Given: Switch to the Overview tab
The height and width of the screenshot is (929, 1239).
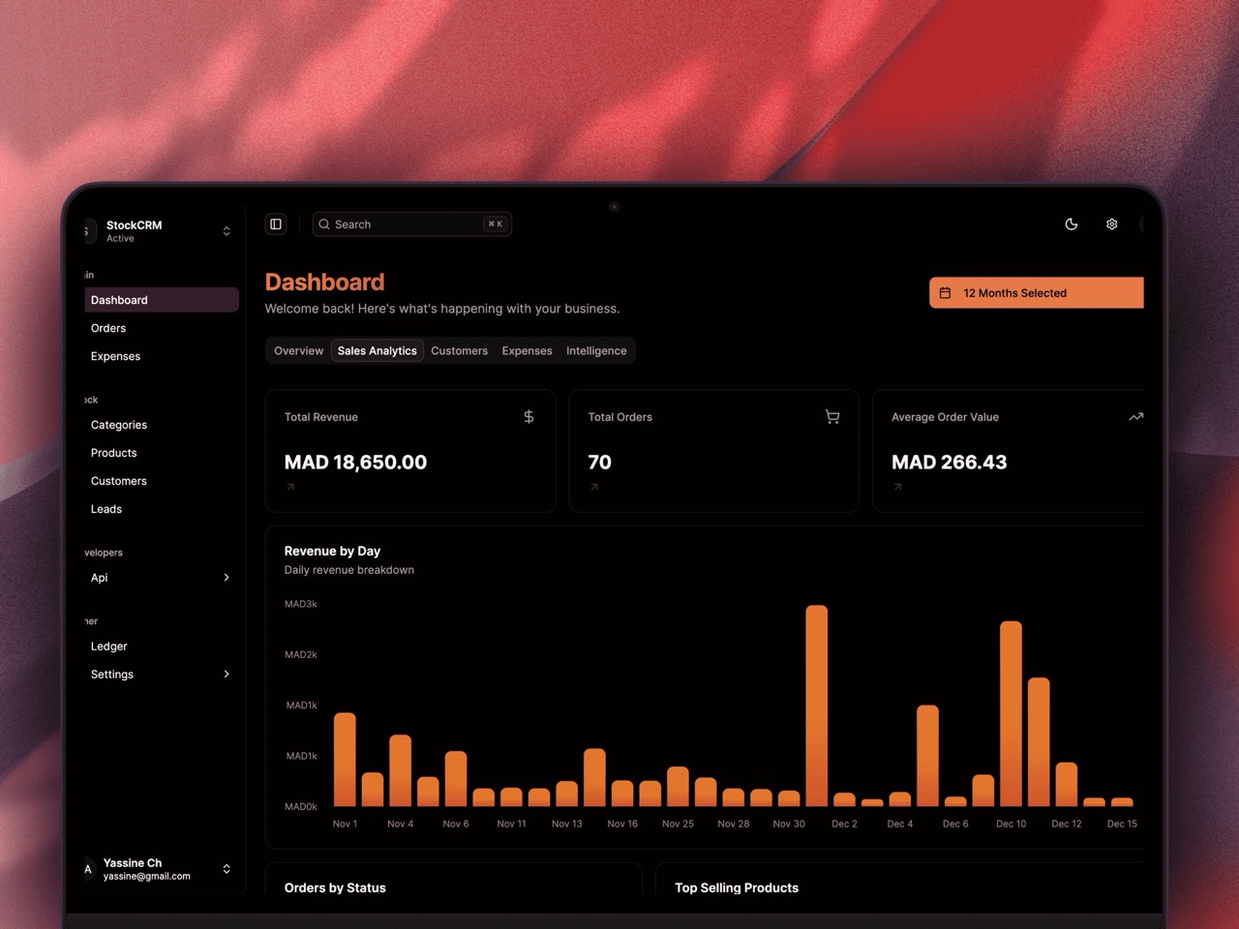Looking at the screenshot, I should (x=298, y=351).
